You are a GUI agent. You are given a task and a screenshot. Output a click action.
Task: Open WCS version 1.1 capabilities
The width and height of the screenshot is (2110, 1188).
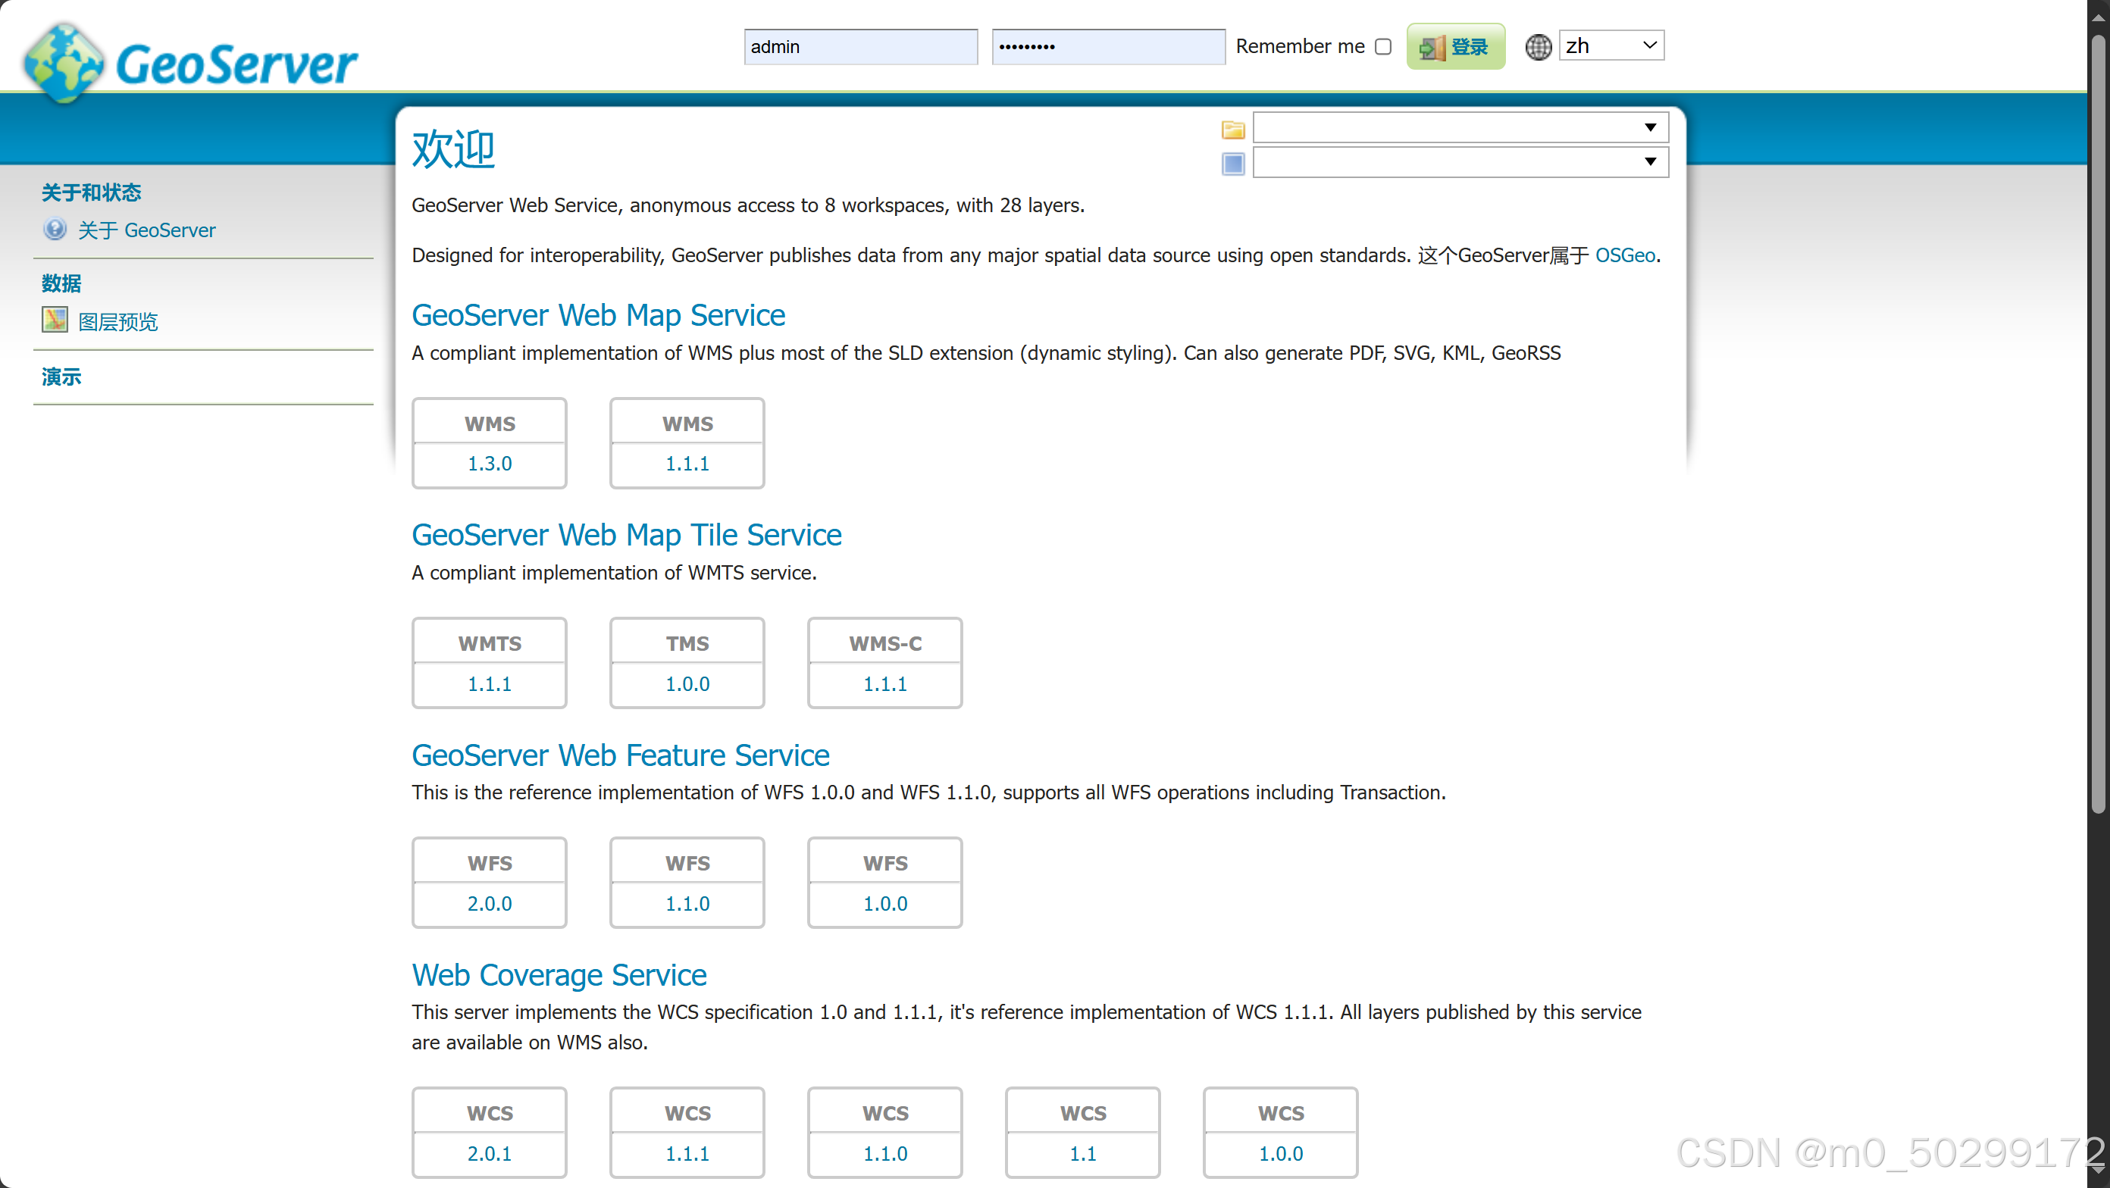[x=1082, y=1153]
